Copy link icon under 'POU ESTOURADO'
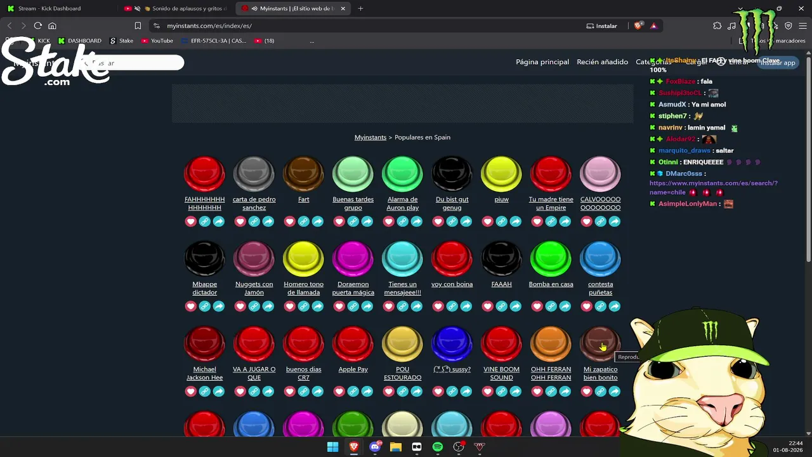The image size is (812, 457). (x=403, y=392)
